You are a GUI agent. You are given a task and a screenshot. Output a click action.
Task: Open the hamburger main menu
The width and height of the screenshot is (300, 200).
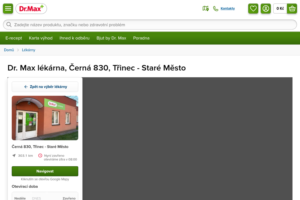coord(8,8)
